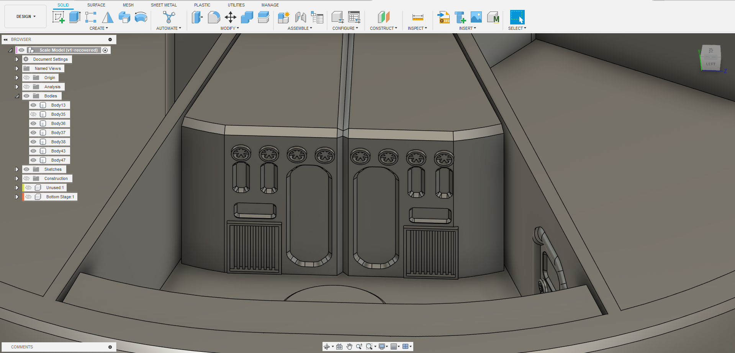Switch to the Surface tab
The width and height of the screenshot is (735, 353).
pos(96,5)
